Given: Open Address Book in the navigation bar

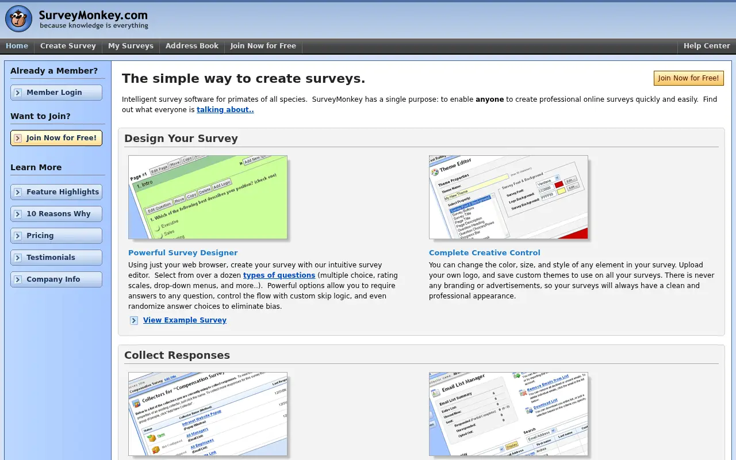Looking at the screenshot, I should pos(192,46).
